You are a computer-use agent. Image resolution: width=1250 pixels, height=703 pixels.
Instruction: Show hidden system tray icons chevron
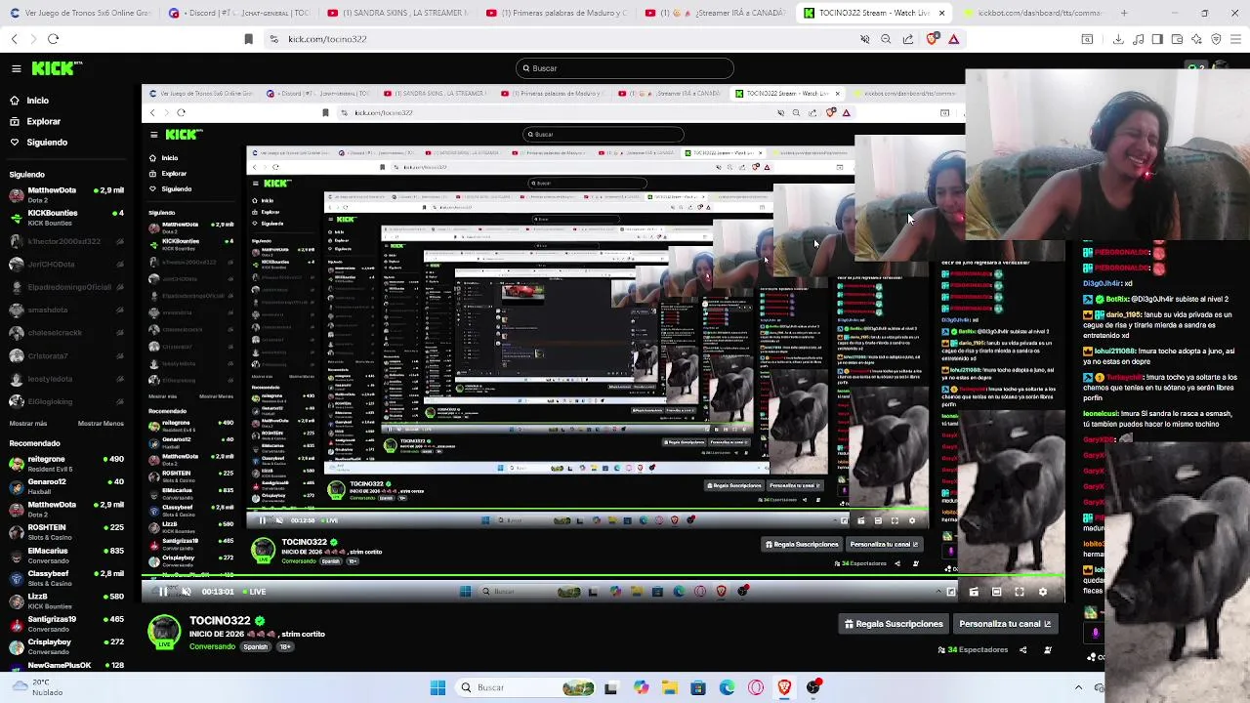[1079, 686]
